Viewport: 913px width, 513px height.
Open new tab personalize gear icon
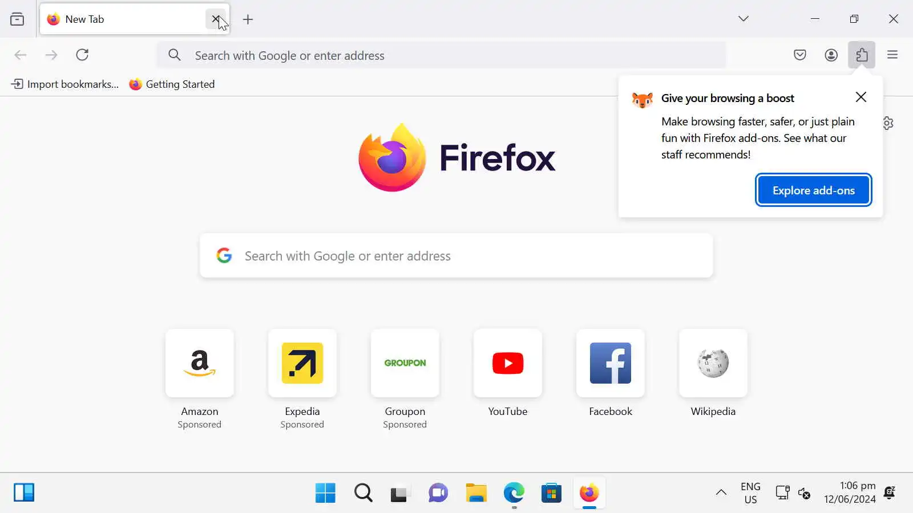(888, 123)
